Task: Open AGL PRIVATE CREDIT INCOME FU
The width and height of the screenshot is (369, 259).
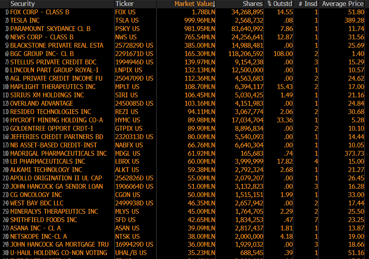Action: [x=57, y=78]
